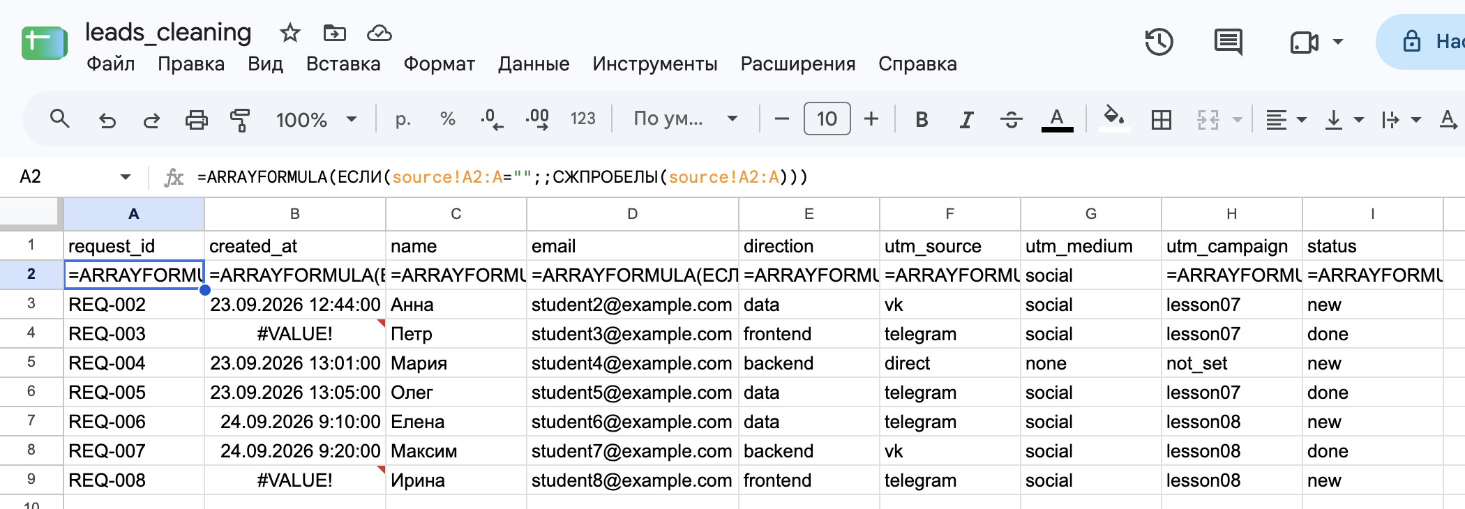This screenshot has height=509, width=1465.
Task: Toggle italic formatting
Action: pos(966,120)
